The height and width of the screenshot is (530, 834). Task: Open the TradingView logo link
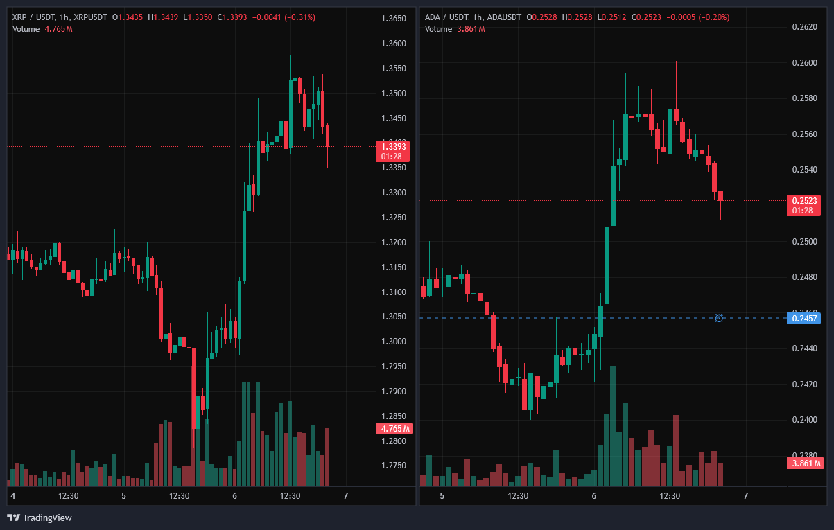(x=40, y=518)
